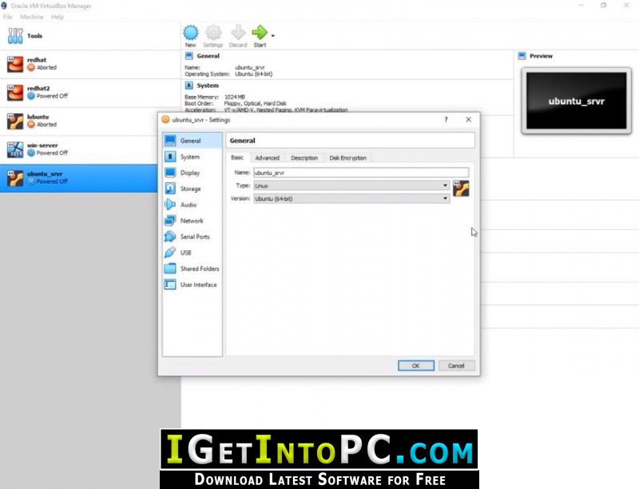Click the 'Aborted' status under redhat

[x=46, y=68]
